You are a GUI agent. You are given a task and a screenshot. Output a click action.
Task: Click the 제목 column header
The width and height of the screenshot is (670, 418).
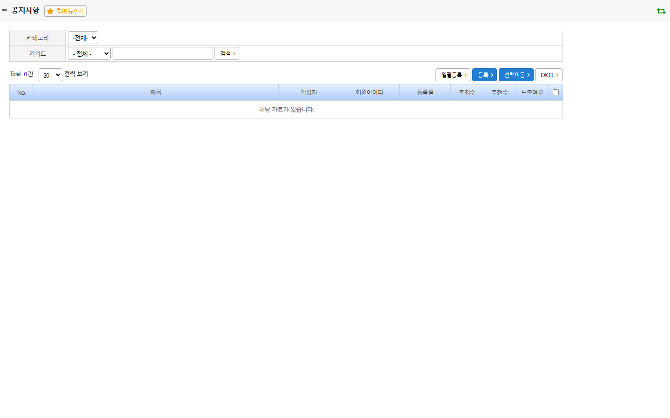tap(156, 92)
